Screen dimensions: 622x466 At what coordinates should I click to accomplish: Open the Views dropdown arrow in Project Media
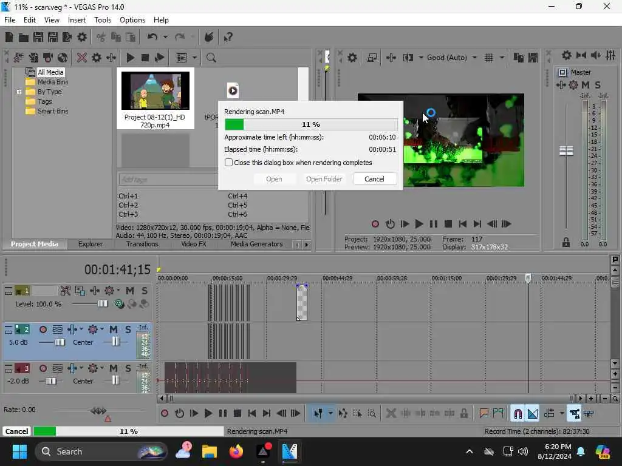(194, 58)
